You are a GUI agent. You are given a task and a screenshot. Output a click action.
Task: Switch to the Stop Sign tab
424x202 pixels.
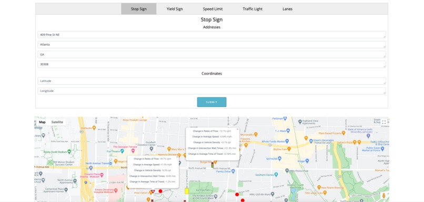pyautogui.click(x=139, y=9)
